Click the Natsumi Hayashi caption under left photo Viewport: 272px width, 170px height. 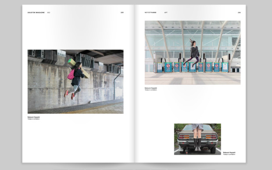[34, 117]
